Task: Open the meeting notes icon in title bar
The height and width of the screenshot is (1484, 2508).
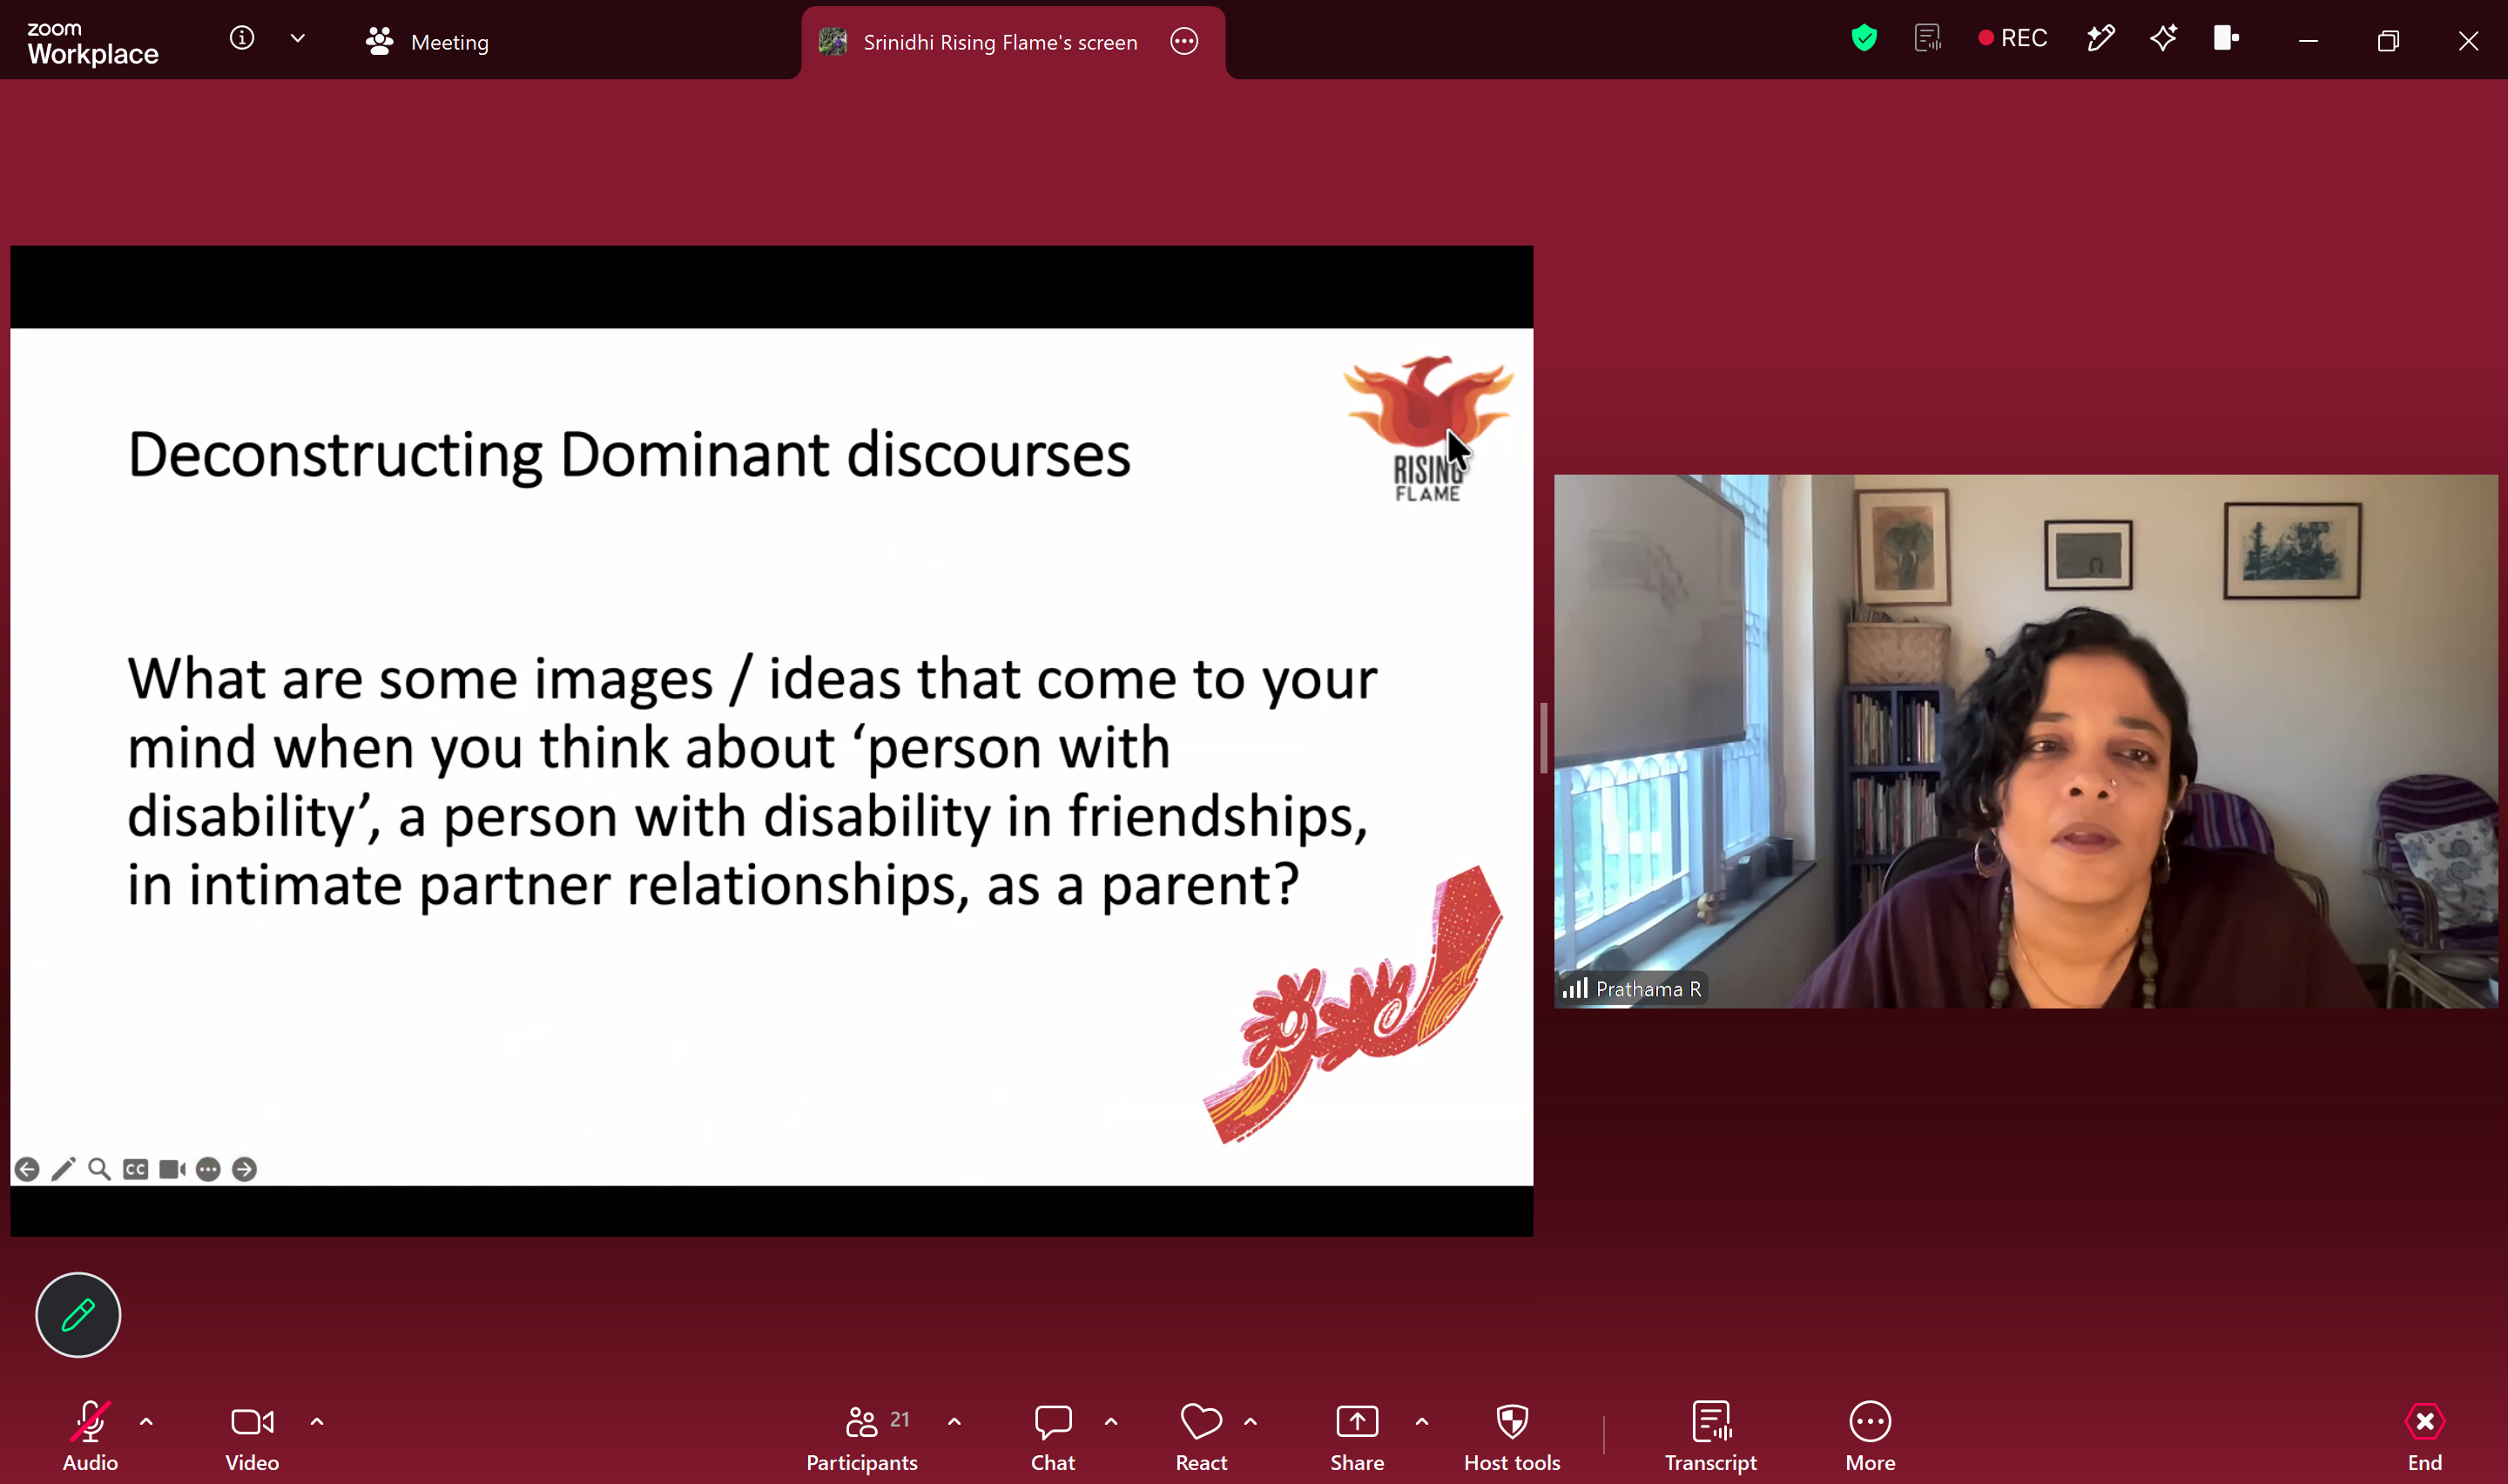Action: [1928, 38]
